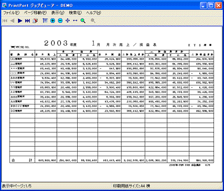Viewport: 224px width, 191px height.
Task: Jump to the last page icon
Action: 27,21
